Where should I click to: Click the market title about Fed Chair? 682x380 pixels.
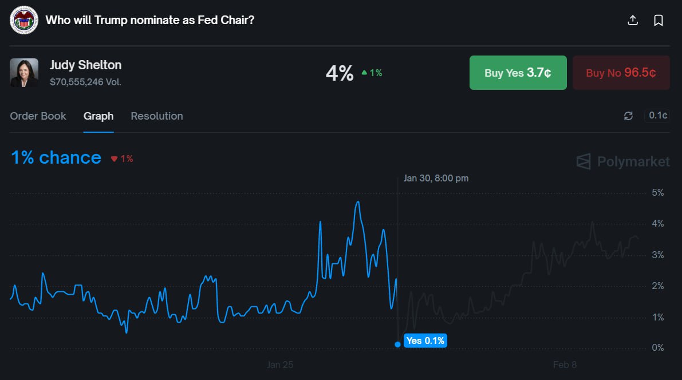[x=150, y=20]
